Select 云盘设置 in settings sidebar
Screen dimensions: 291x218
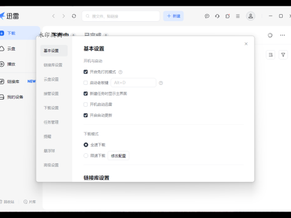pyautogui.click(x=51, y=80)
